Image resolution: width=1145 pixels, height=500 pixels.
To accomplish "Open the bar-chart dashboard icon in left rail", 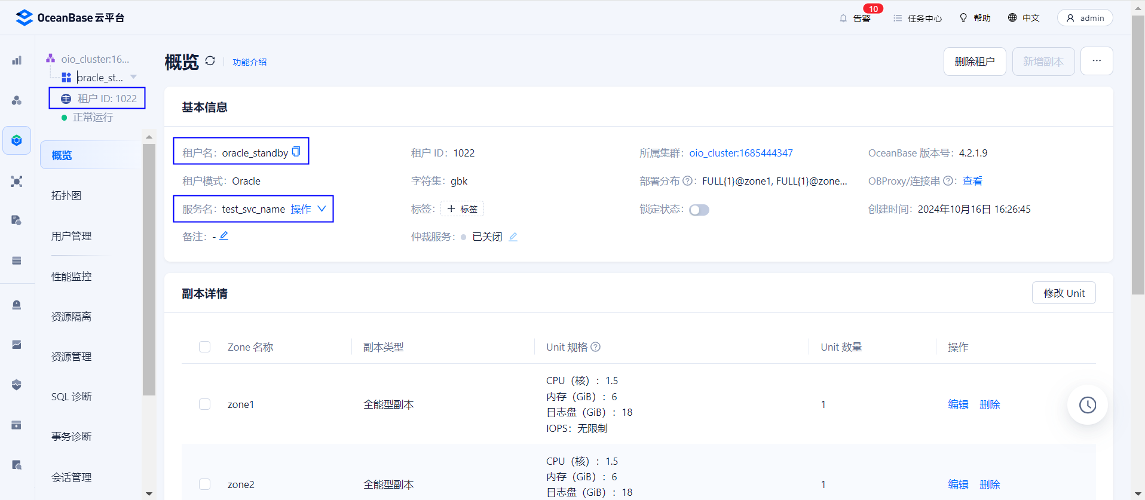I will point(17,60).
